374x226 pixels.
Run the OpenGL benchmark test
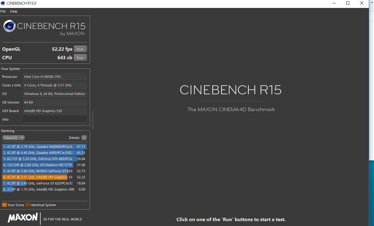point(80,49)
